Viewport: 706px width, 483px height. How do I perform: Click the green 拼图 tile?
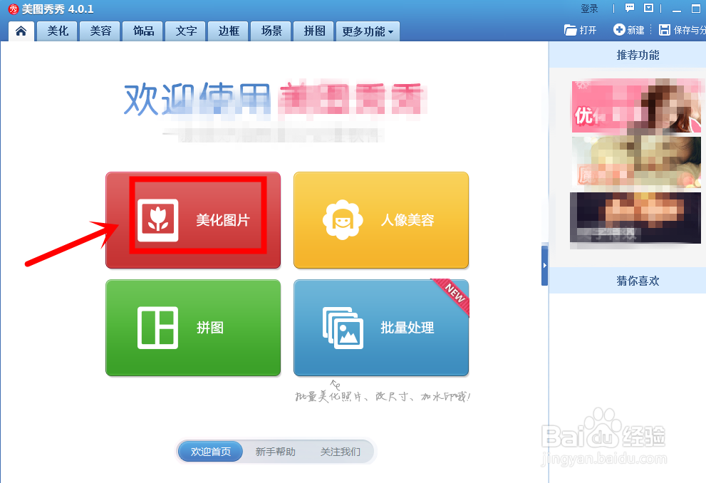tap(193, 328)
